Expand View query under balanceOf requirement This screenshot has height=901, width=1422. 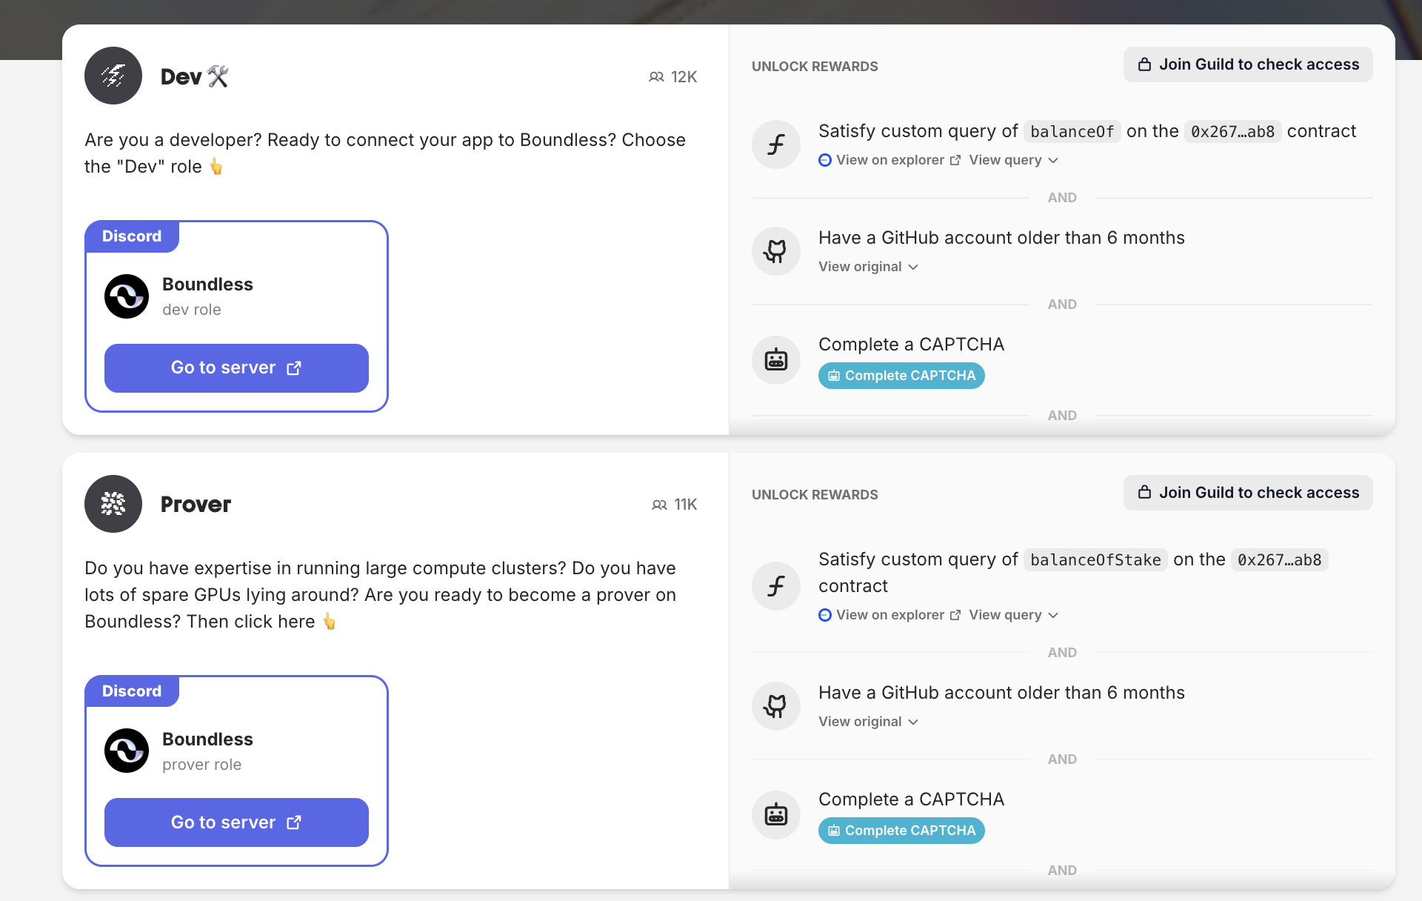tap(1012, 160)
